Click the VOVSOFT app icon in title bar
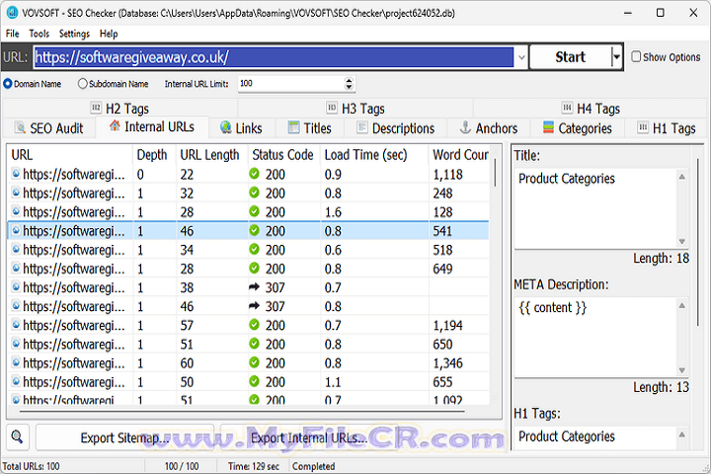The image size is (711, 474). (12, 13)
